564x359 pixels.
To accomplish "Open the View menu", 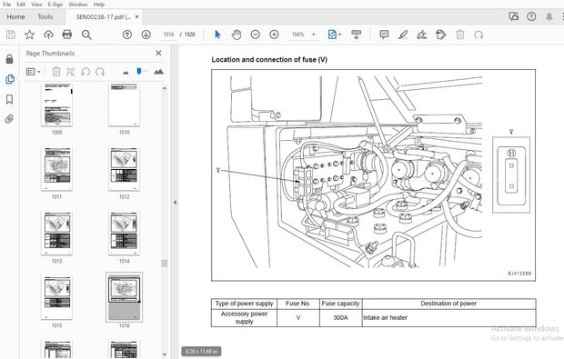I will coord(36,5).
